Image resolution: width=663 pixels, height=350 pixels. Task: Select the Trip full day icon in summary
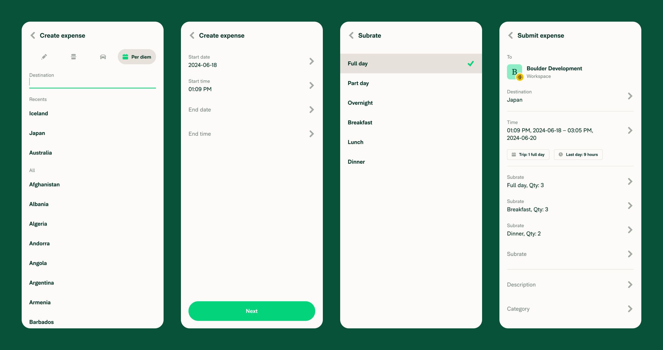tap(514, 155)
